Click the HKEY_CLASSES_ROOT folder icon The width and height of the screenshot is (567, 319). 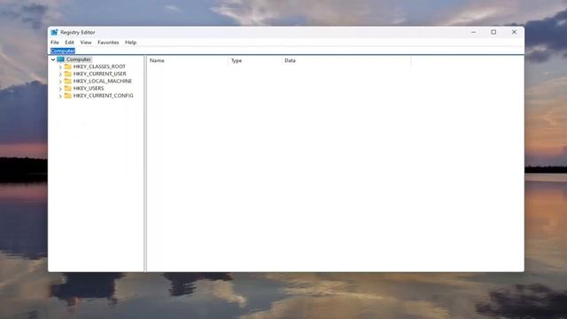tap(67, 66)
